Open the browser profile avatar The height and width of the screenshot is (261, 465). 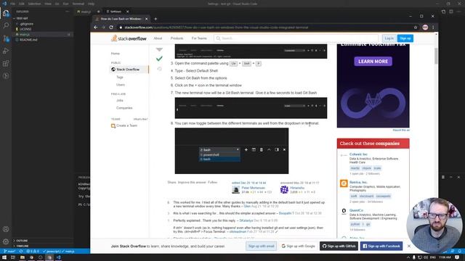coord(425,28)
